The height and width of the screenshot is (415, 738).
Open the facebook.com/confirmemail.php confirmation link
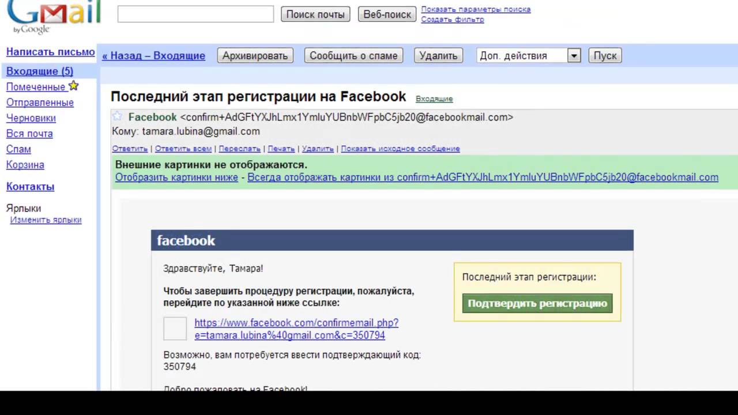pos(296,329)
